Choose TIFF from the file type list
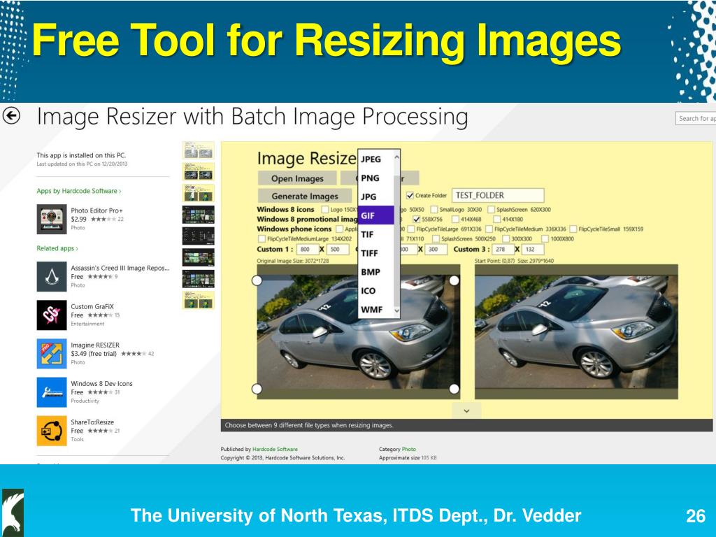The image size is (716, 537). [375, 253]
